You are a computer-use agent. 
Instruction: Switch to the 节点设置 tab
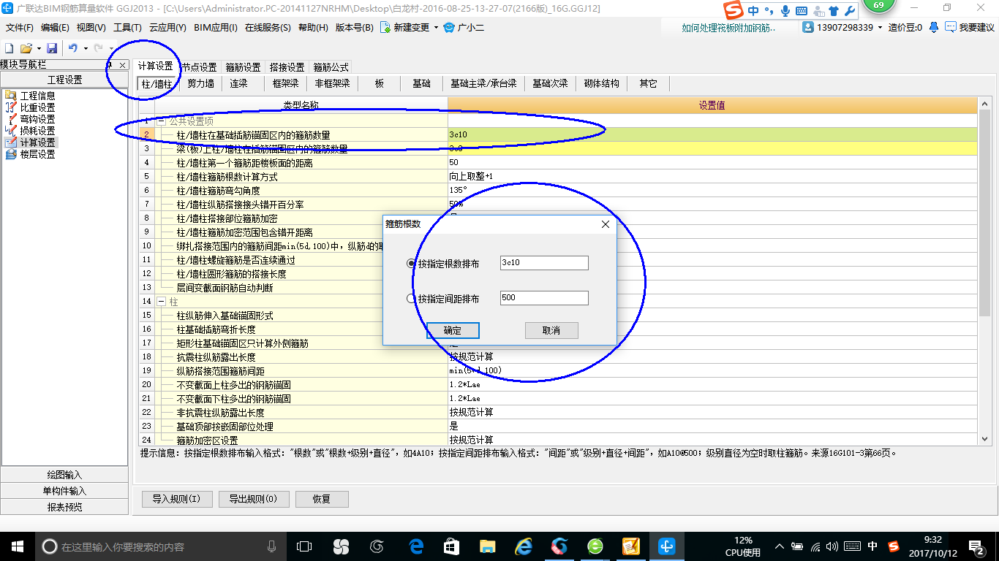pyautogui.click(x=199, y=67)
